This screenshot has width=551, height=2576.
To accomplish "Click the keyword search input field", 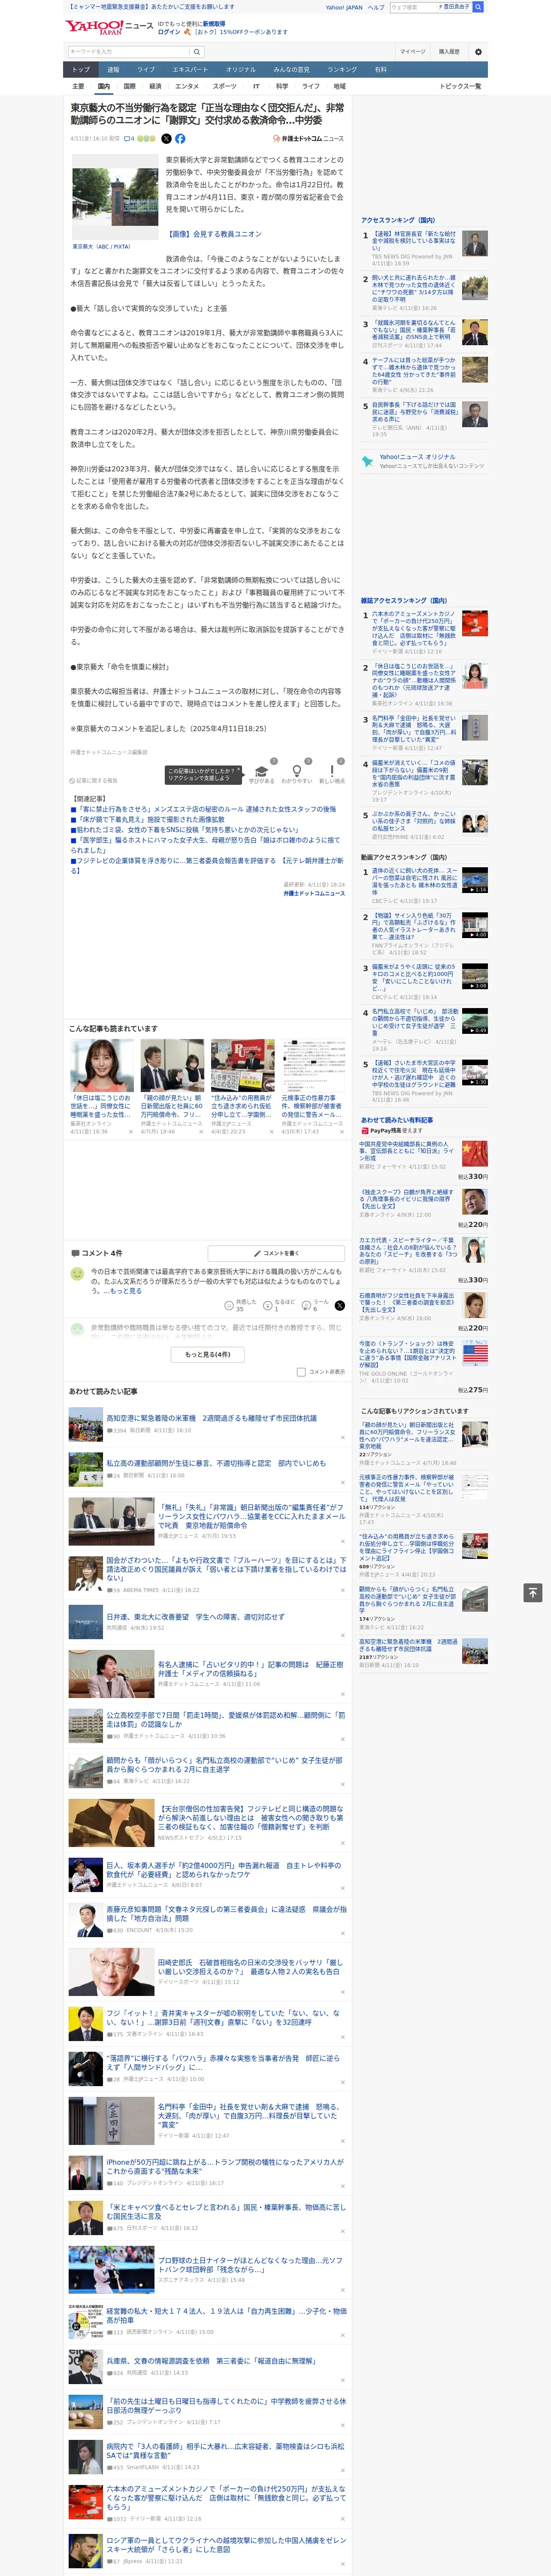I will (129, 52).
